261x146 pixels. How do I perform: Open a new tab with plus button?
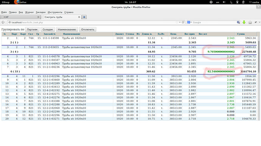coord(84,17)
